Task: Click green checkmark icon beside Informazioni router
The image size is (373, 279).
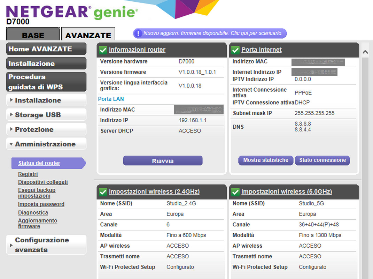Action: [103, 50]
